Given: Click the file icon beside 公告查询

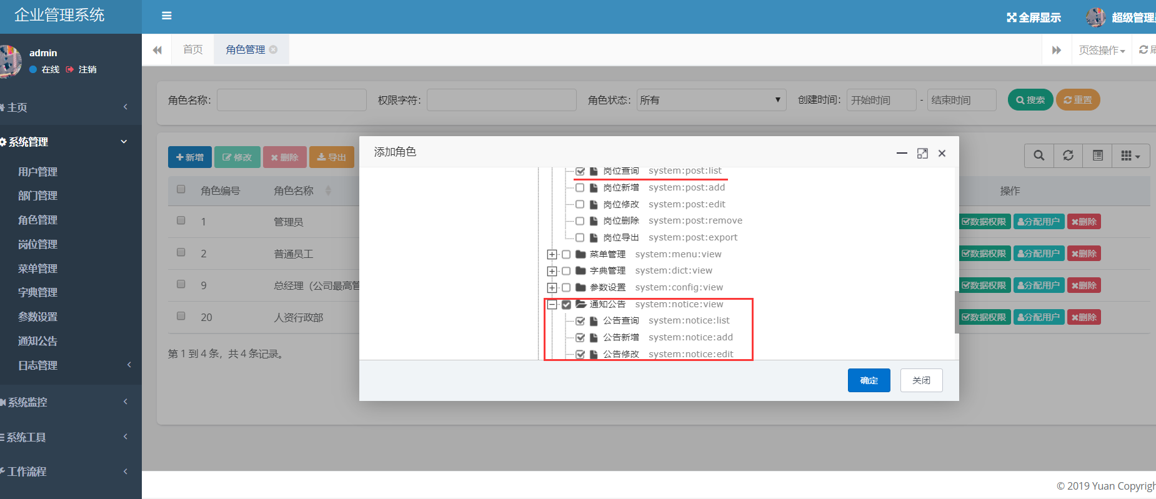Looking at the screenshot, I should pos(594,320).
